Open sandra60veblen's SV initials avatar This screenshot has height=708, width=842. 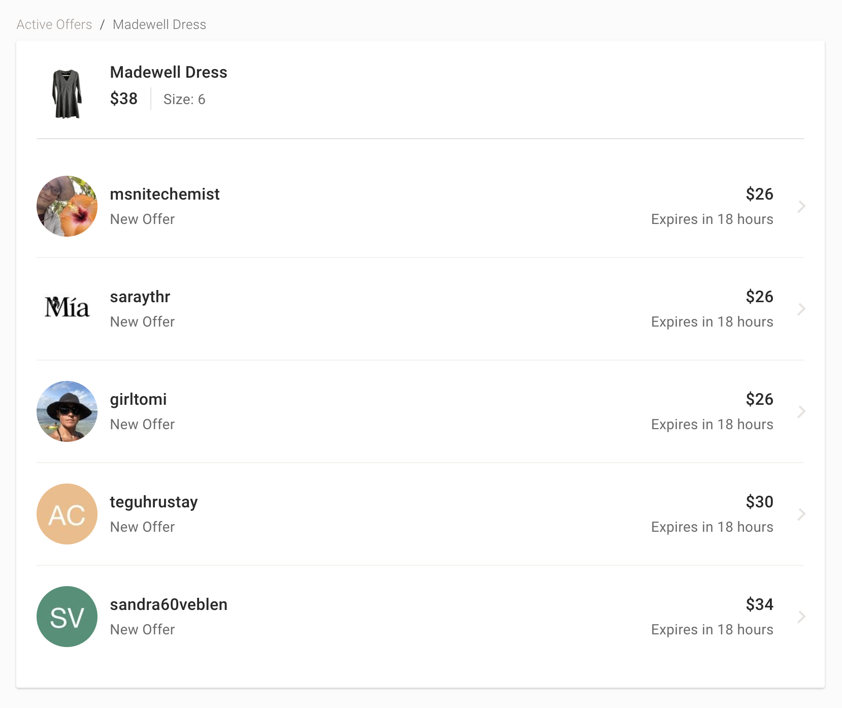[67, 617]
